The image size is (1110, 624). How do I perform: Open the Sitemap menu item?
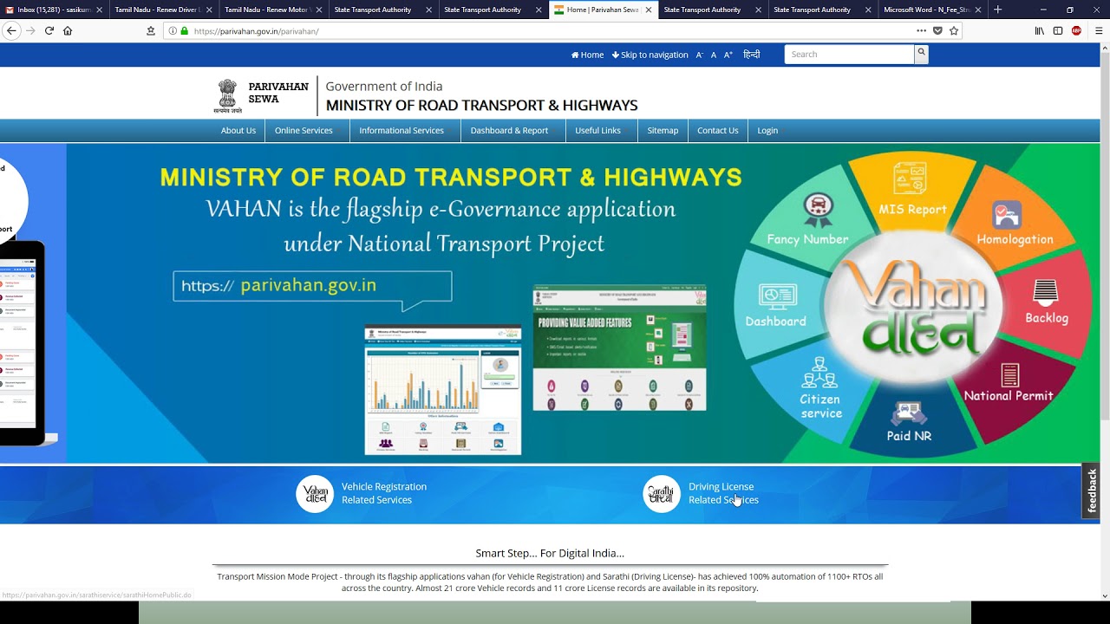[x=663, y=131]
